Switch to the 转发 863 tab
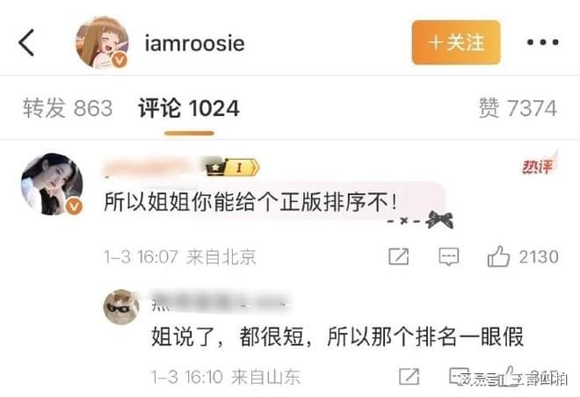Viewport: 580px width, 397px height. coord(68,108)
